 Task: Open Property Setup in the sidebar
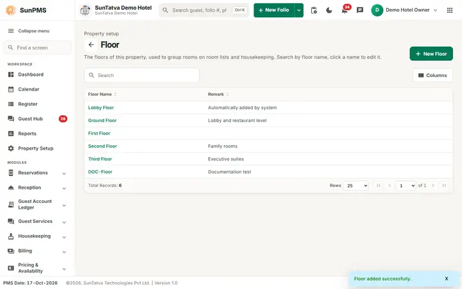coord(37,148)
